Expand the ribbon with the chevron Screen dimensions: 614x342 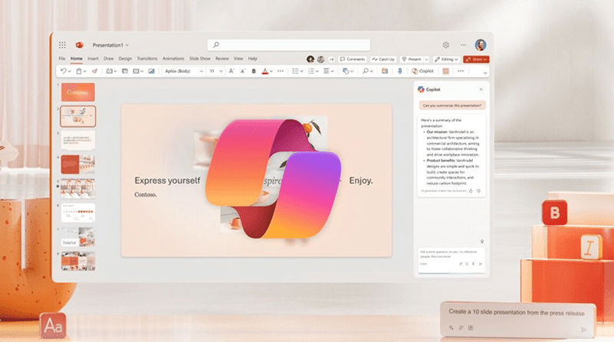tap(485, 73)
